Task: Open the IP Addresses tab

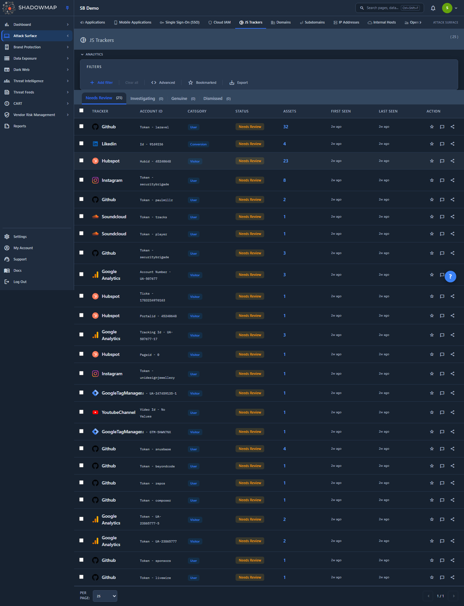Action: click(346, 23)
